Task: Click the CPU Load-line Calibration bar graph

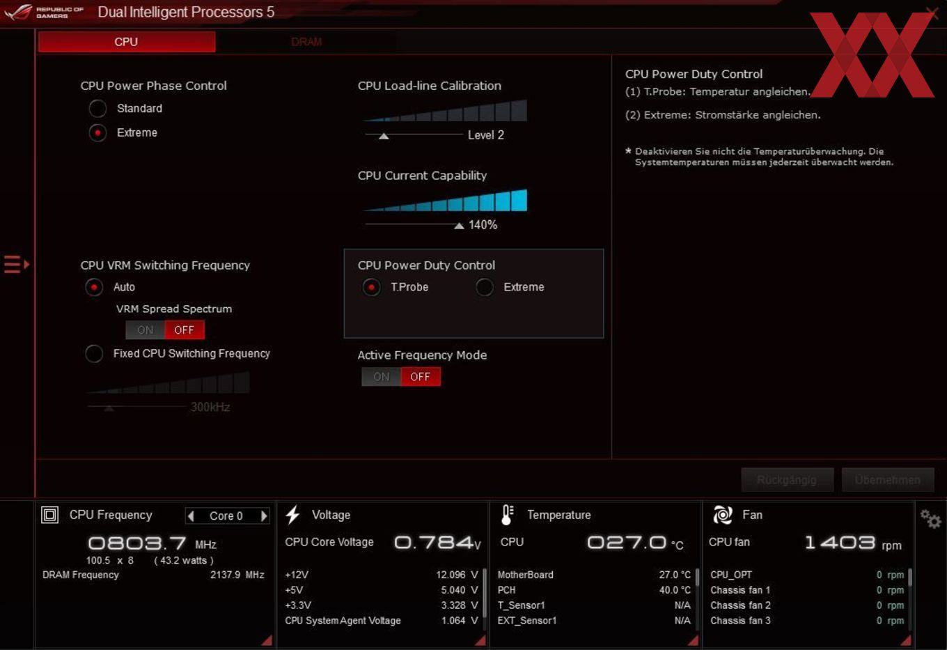Action: click(x=445, y=111)
